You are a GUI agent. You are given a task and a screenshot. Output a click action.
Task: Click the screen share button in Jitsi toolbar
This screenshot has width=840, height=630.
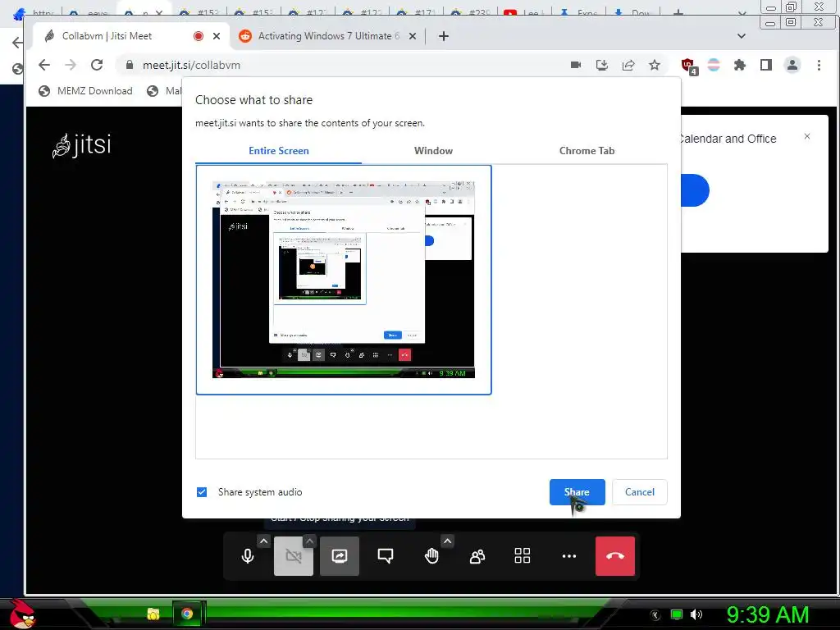(x=339, y=556)
